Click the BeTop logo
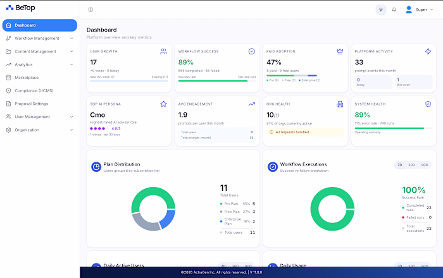This screenshot has height=278, width=443. tap(21, 8)
